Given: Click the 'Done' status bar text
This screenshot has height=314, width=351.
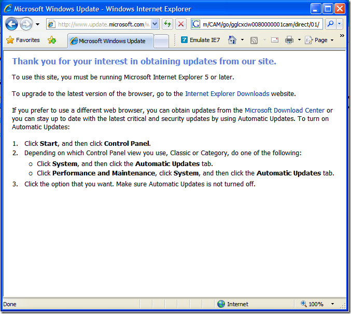Looking at the screenshot, I should point(10,304).
